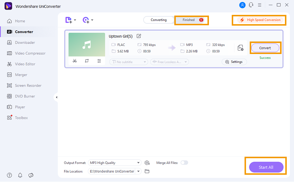Open the output file settings icon beside Convert
This screenshot has width=294, height=182.
240,48
